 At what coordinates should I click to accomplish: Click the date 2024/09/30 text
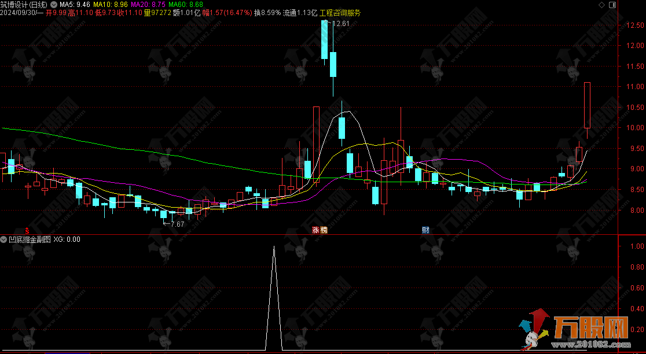18,13
